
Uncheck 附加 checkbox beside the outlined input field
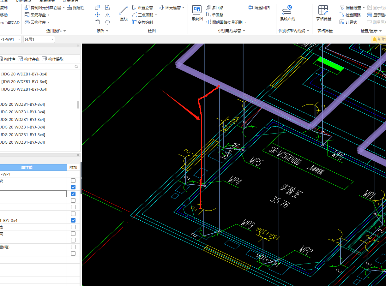pyautogui.click(x=73, y=194)
